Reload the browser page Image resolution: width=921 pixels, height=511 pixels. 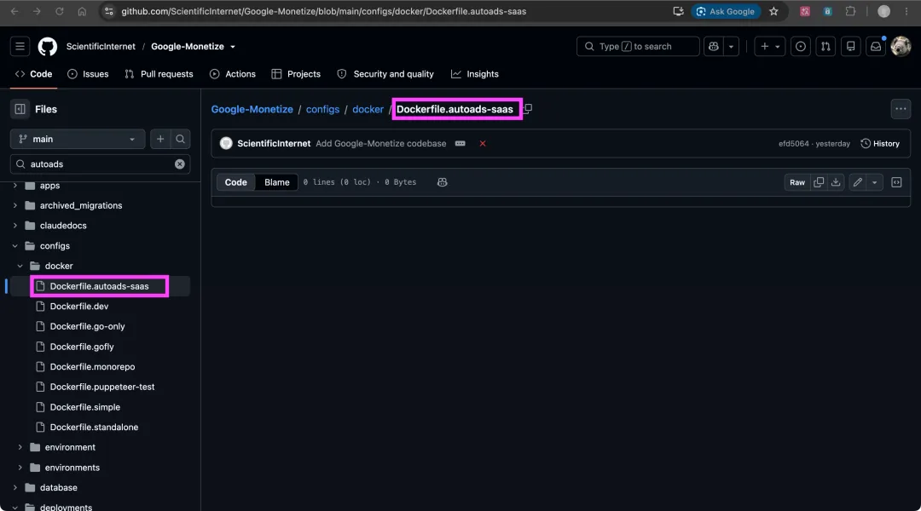coord(60,11)
